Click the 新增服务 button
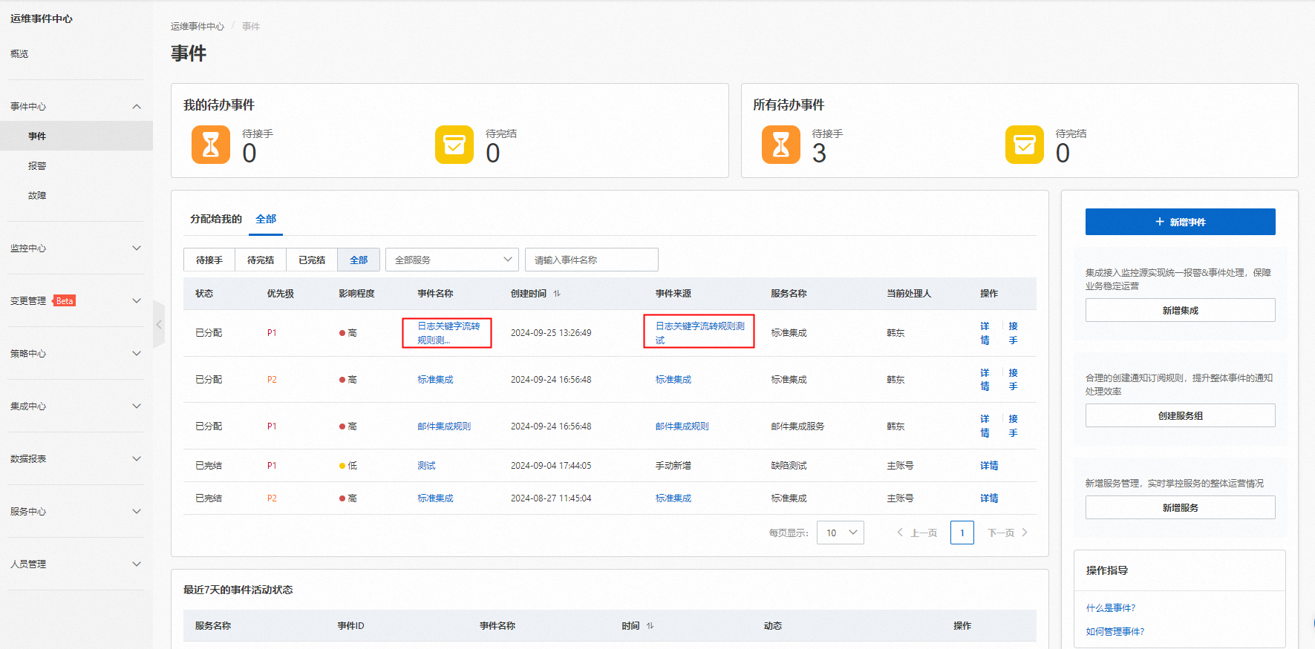This screenshot has height=649, width=1315. coord(1181,507)
